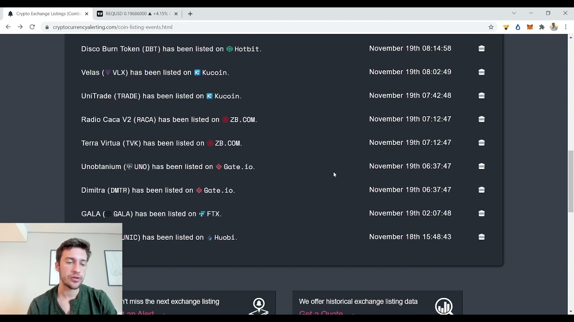The height and width of the screenshot is (322, 574).
Task: Click ZB.COM logo in Radio Caca row
Action: [x=225, y=119]
